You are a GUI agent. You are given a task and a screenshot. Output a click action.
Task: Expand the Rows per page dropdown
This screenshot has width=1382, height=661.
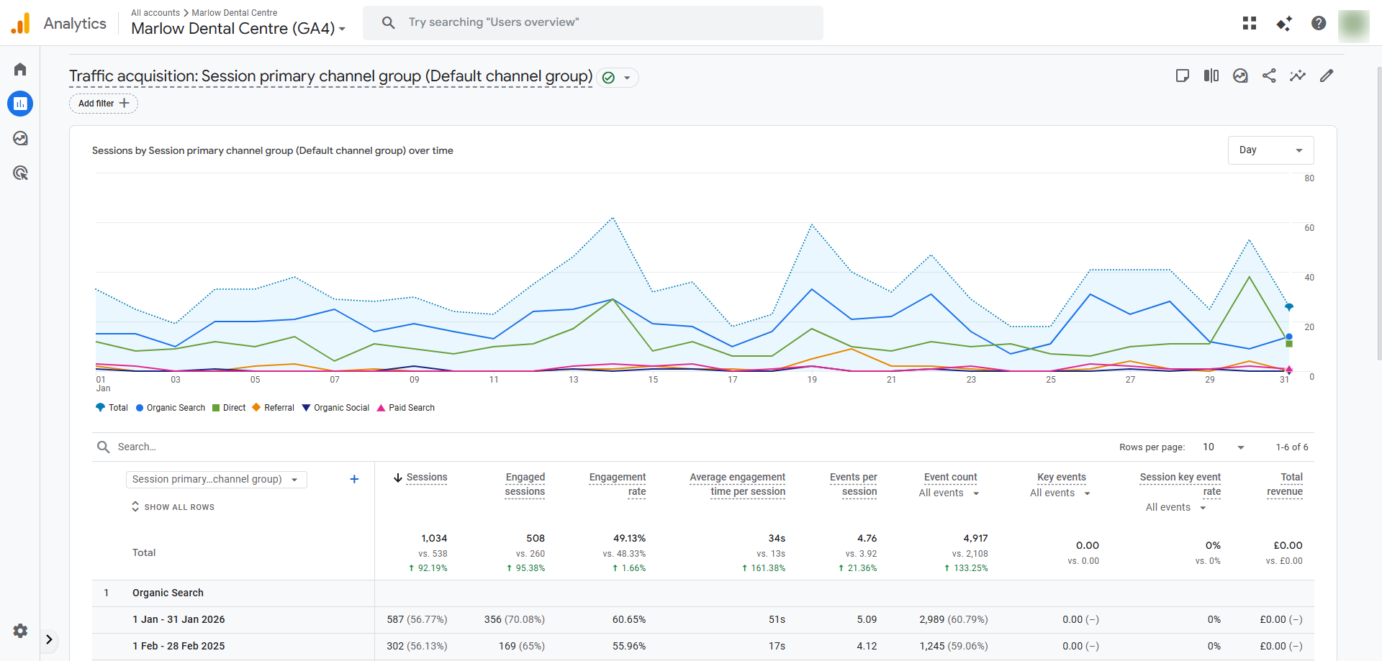point(1224,447)
